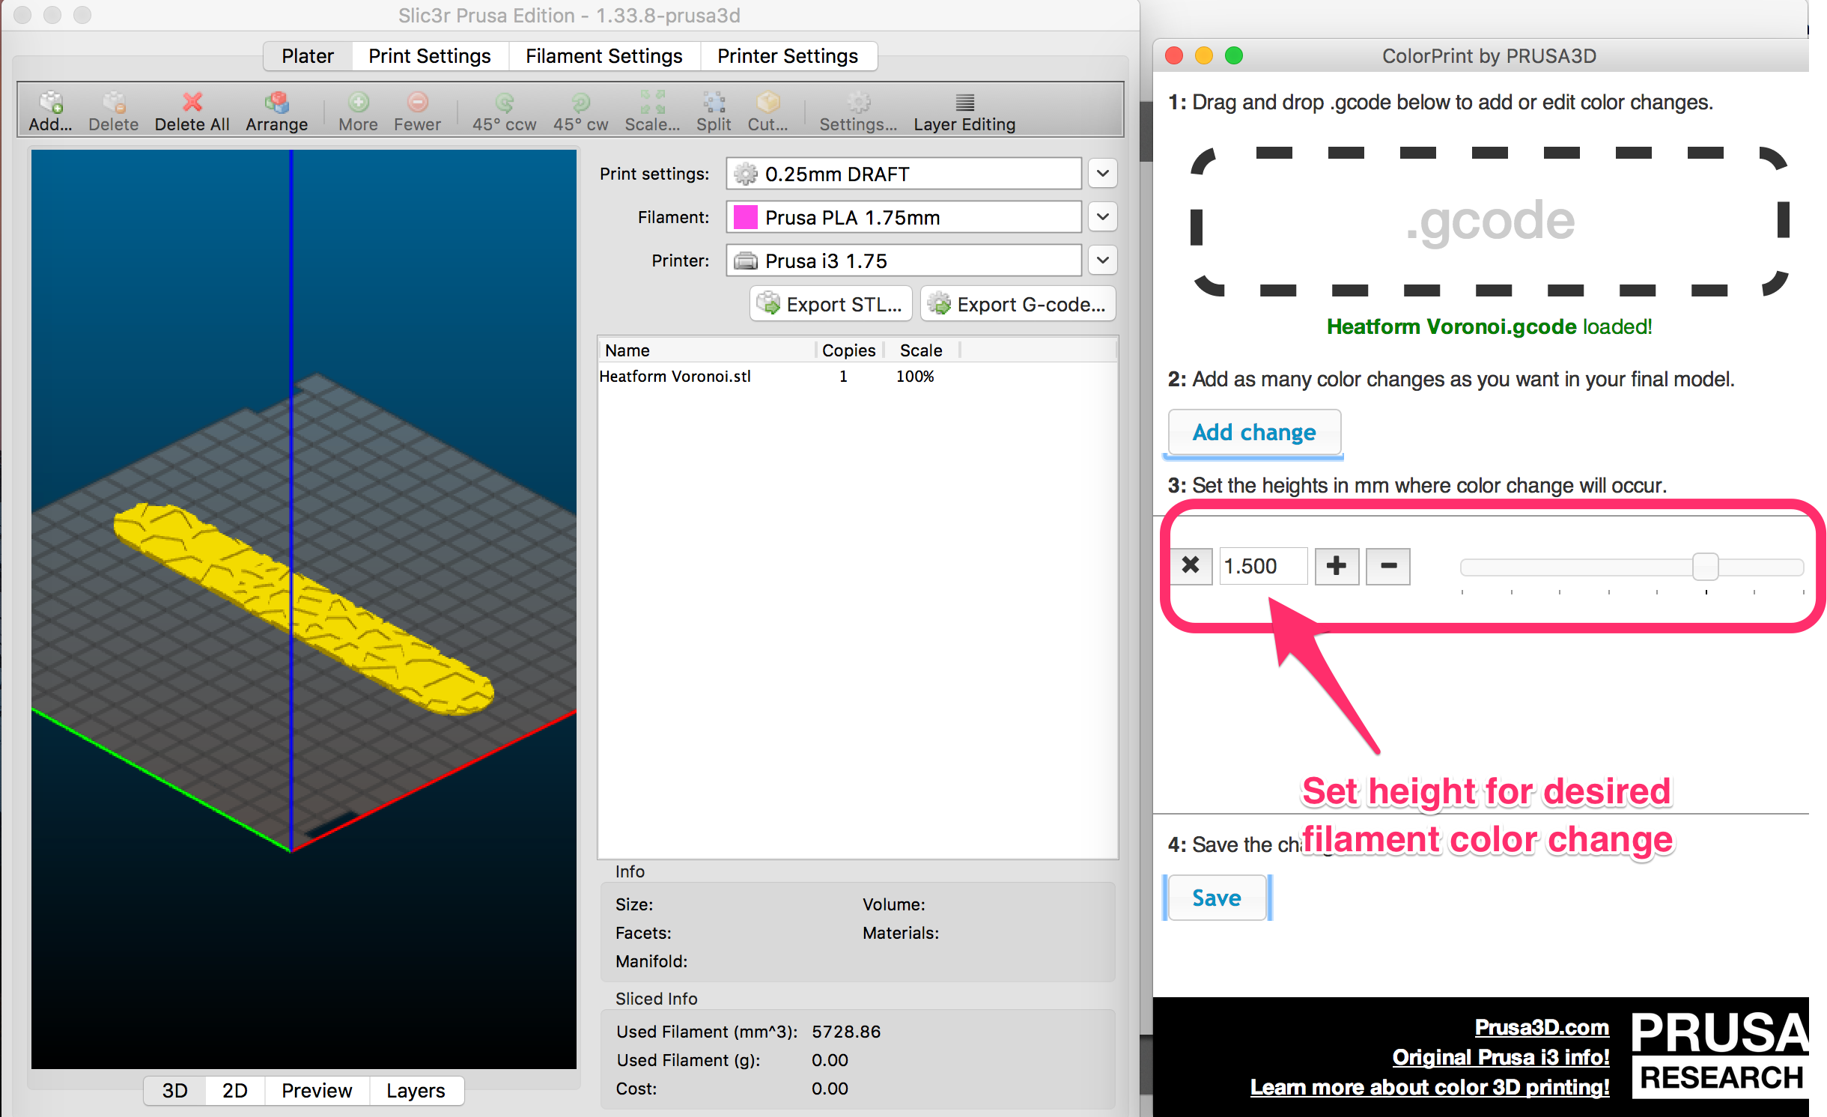Click the printer icon in Printer field
The image size is (1827, 1117).
tap(746, 261)
